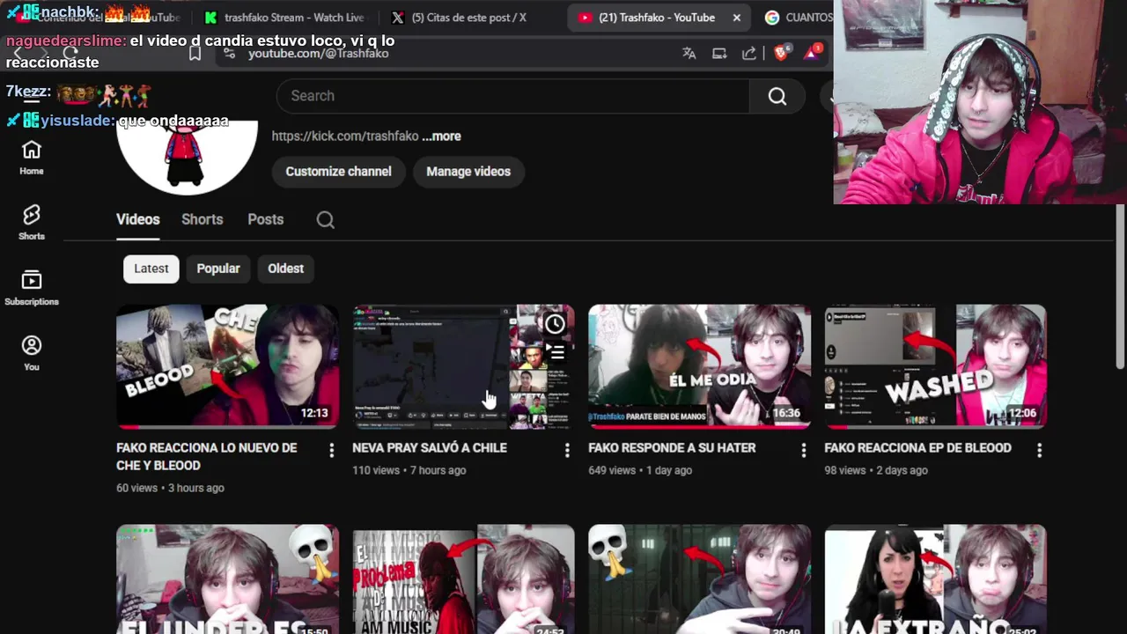The height and width of the screenshot is (634, 1127).
Task: Open the EL UNDER ES video thumbnail
Action: coord(227,579)
